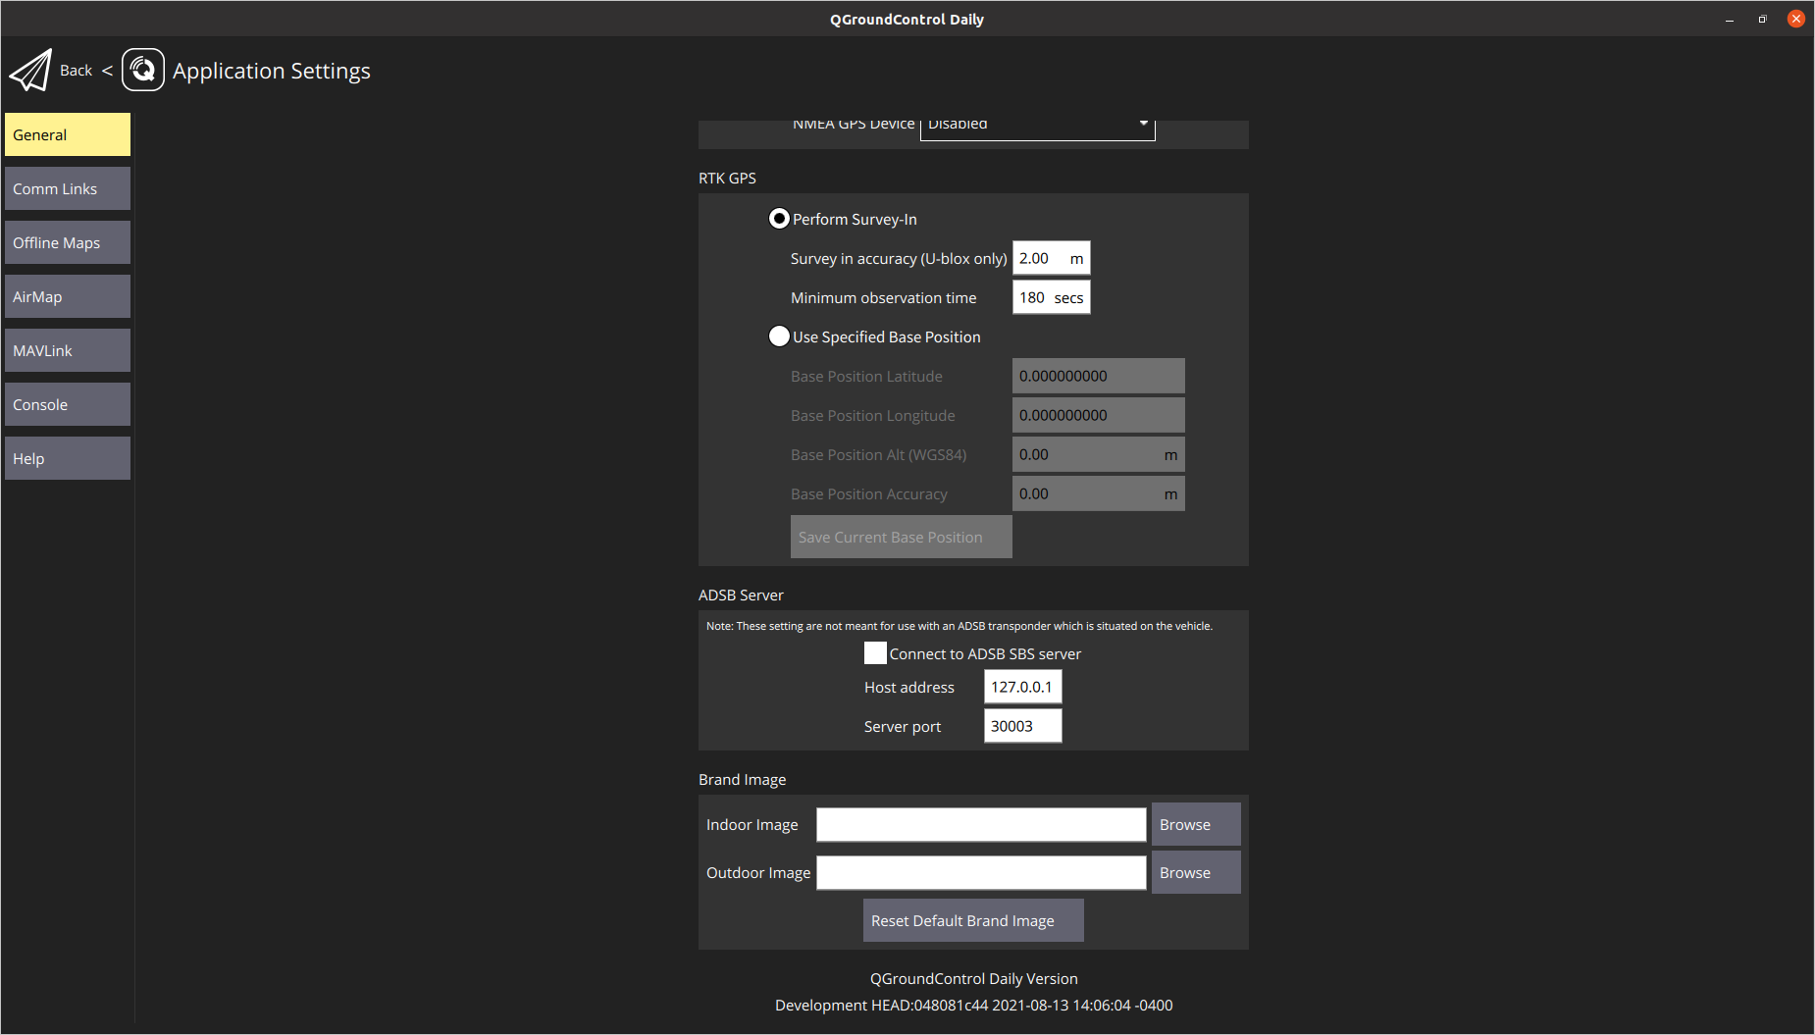Click Reset Default Brand Image
Screen dimensions: 1815x1035
(x=972, y=920)
